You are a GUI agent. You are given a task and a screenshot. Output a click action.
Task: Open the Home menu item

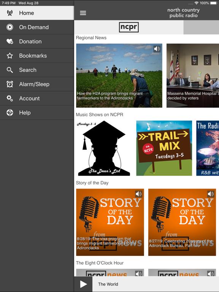[37, 13]
